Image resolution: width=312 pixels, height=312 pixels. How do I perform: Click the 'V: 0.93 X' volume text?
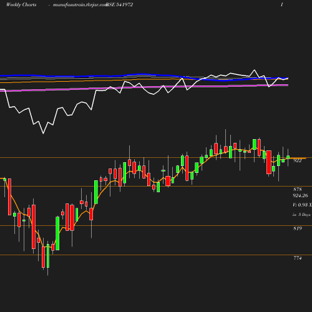pos(302,205)
